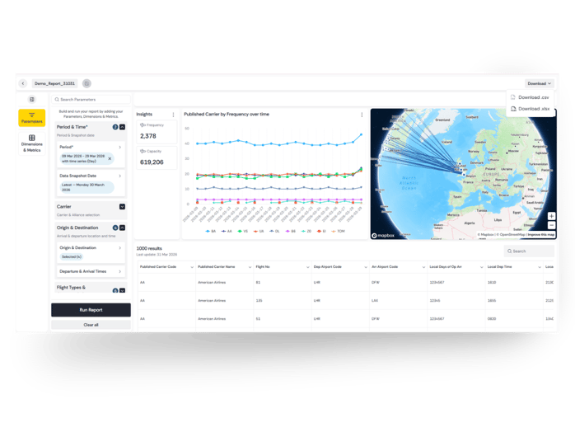Image resolution: width=575 pixels, height=432 pixels.
Task: Switch to the Dimensions & Metrics tab
Action: (x=31, y=143)
